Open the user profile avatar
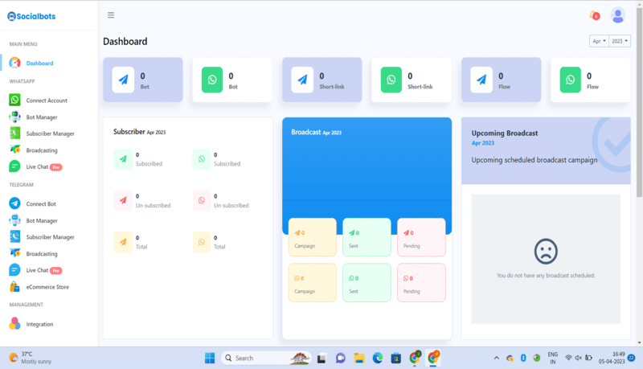 [617, 15]
